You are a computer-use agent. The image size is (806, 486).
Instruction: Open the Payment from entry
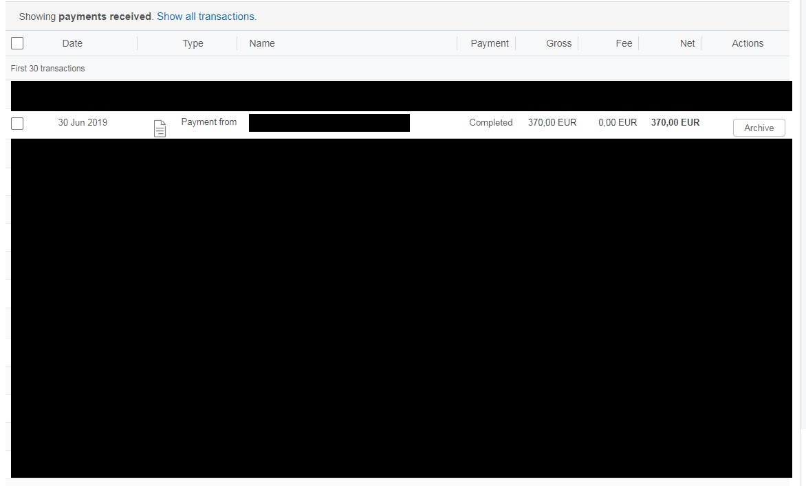(208, 122)
